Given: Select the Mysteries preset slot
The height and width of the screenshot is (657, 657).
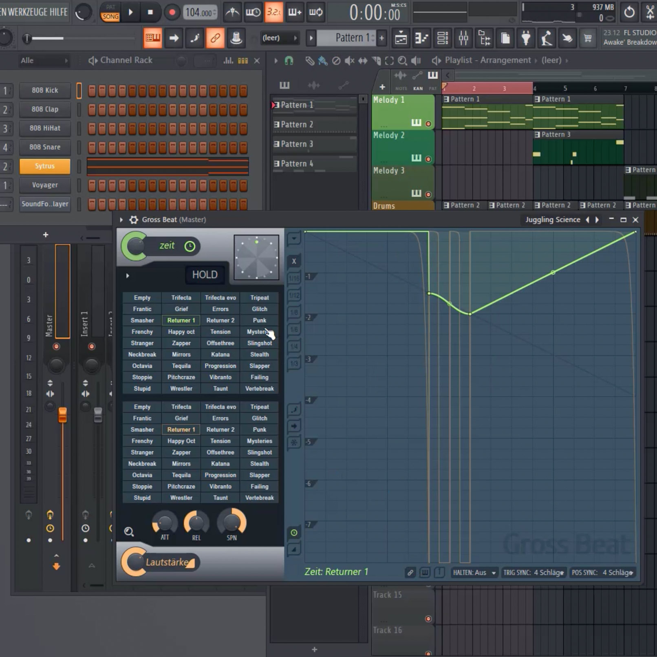Looking at the screenshot, I should tap(259, 441).
